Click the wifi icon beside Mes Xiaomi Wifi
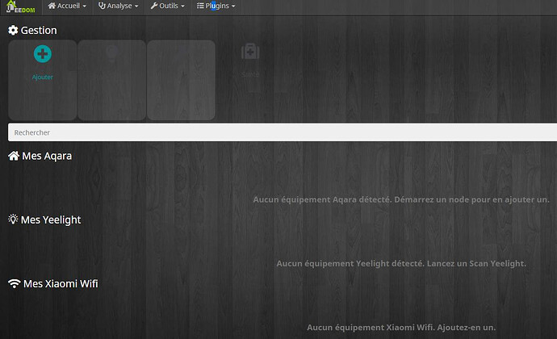The height and width of the screenshot is (339, 557). 15,283
